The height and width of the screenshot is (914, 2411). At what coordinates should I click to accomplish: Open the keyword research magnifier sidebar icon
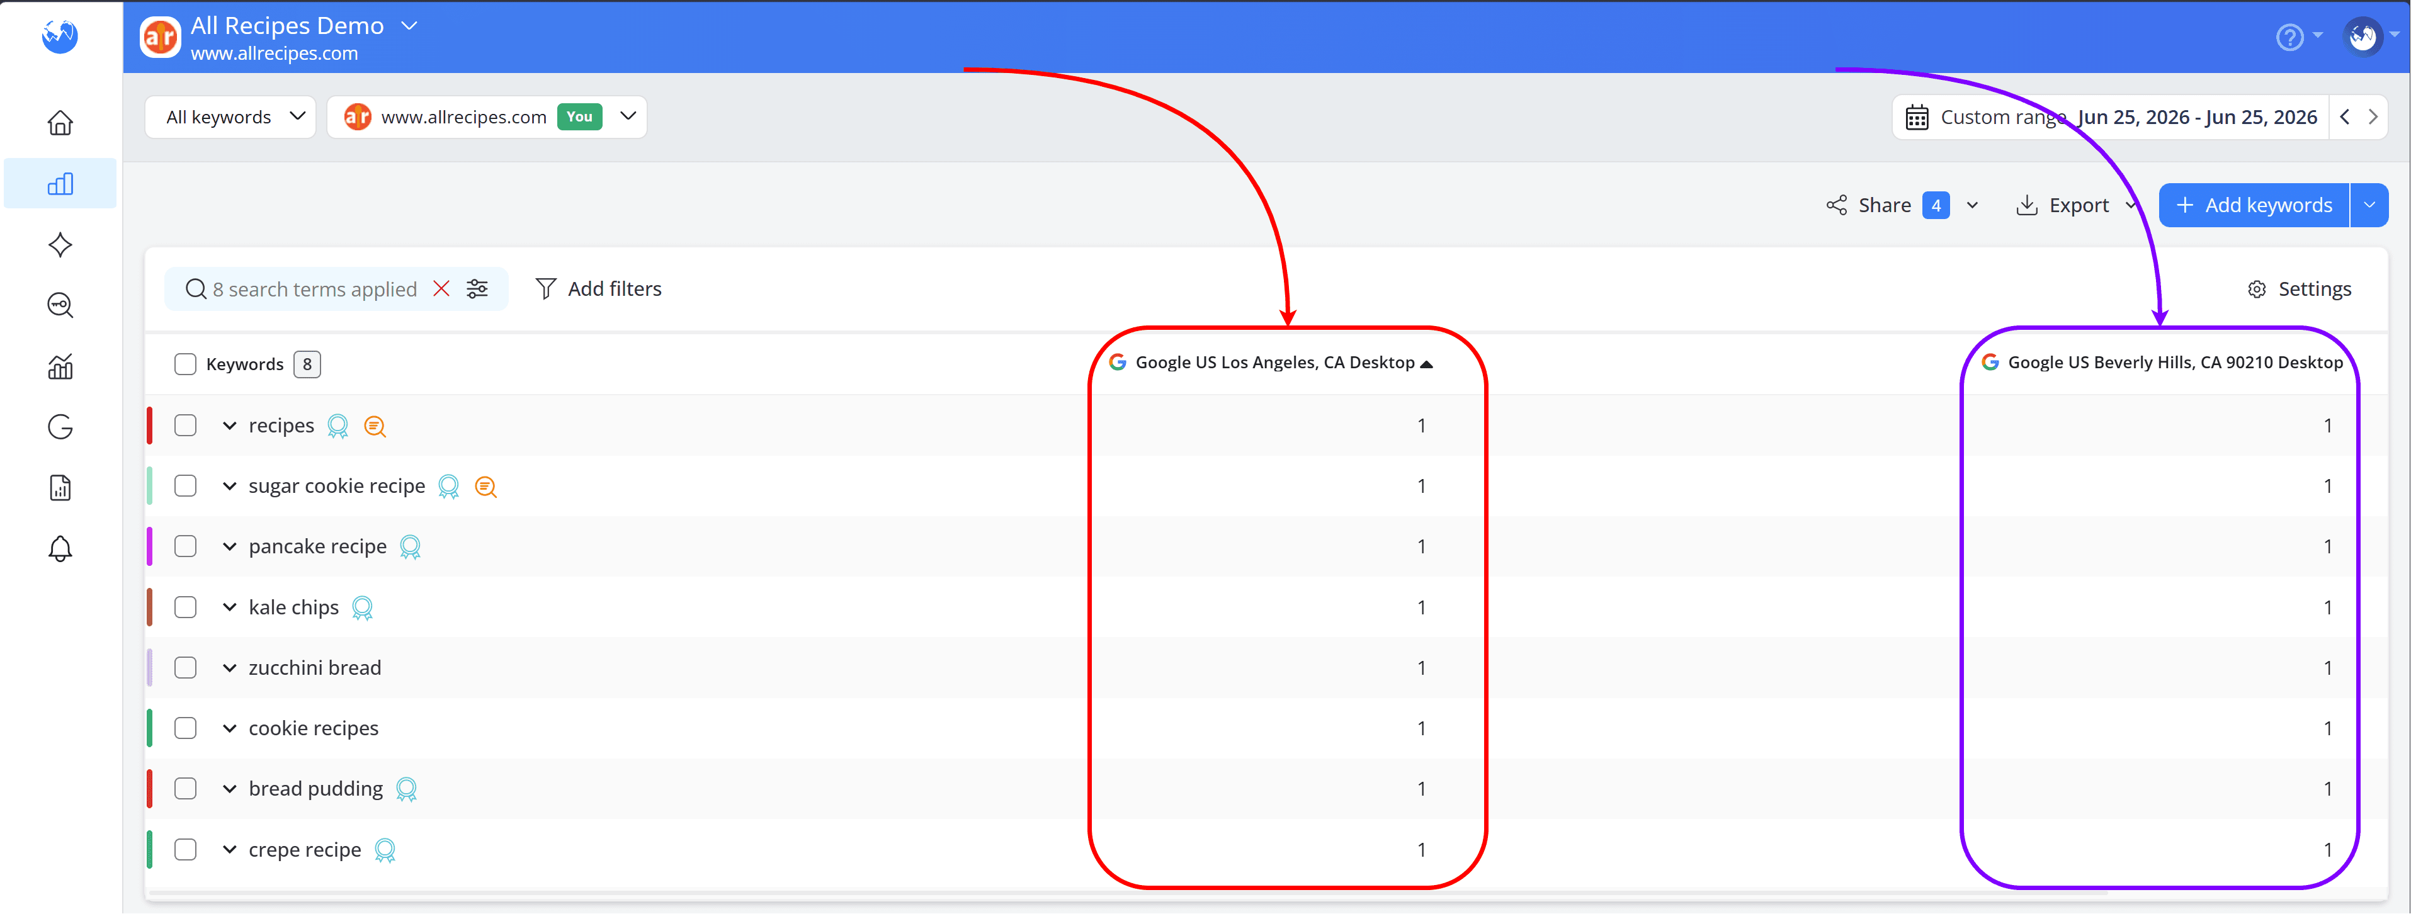[60, 305]
